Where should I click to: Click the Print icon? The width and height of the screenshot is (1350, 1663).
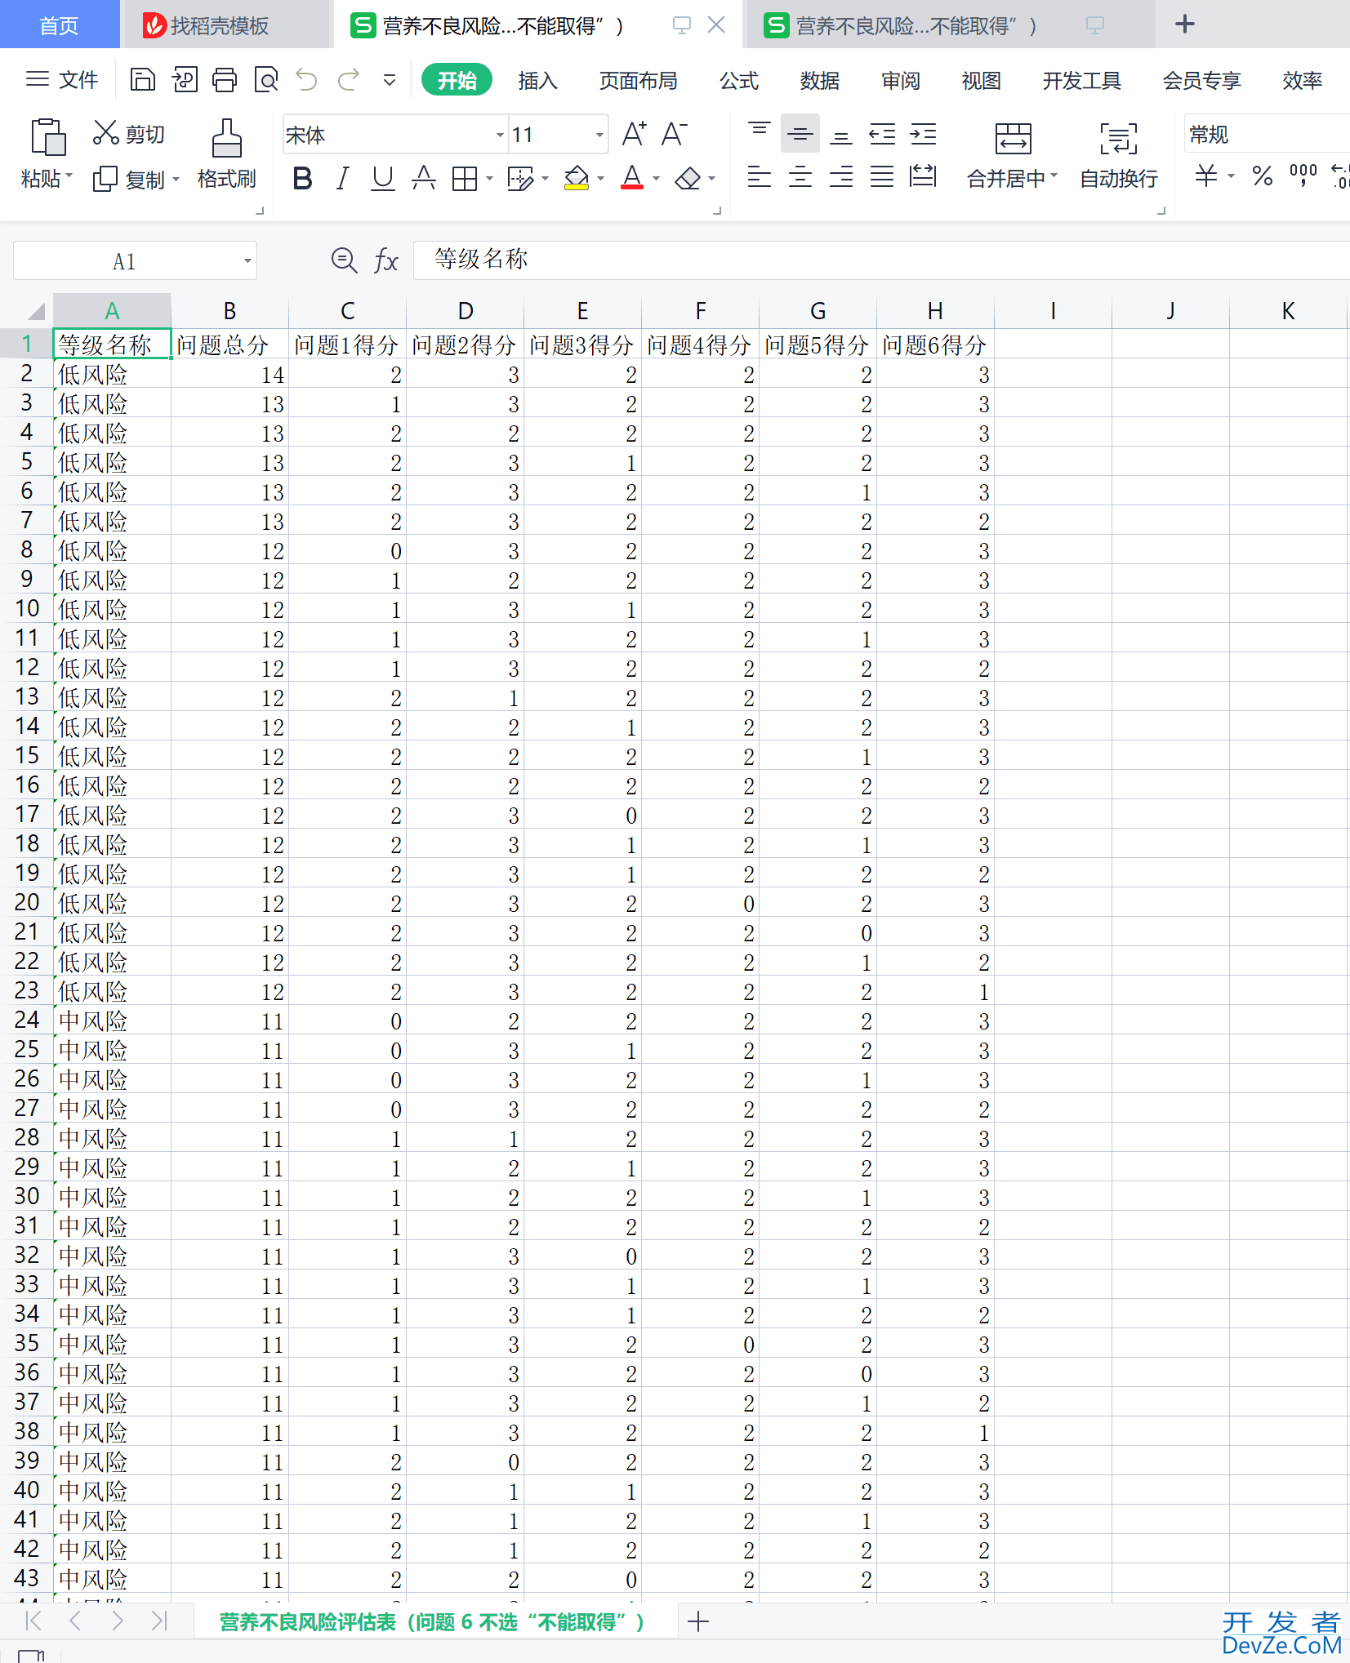225,80
